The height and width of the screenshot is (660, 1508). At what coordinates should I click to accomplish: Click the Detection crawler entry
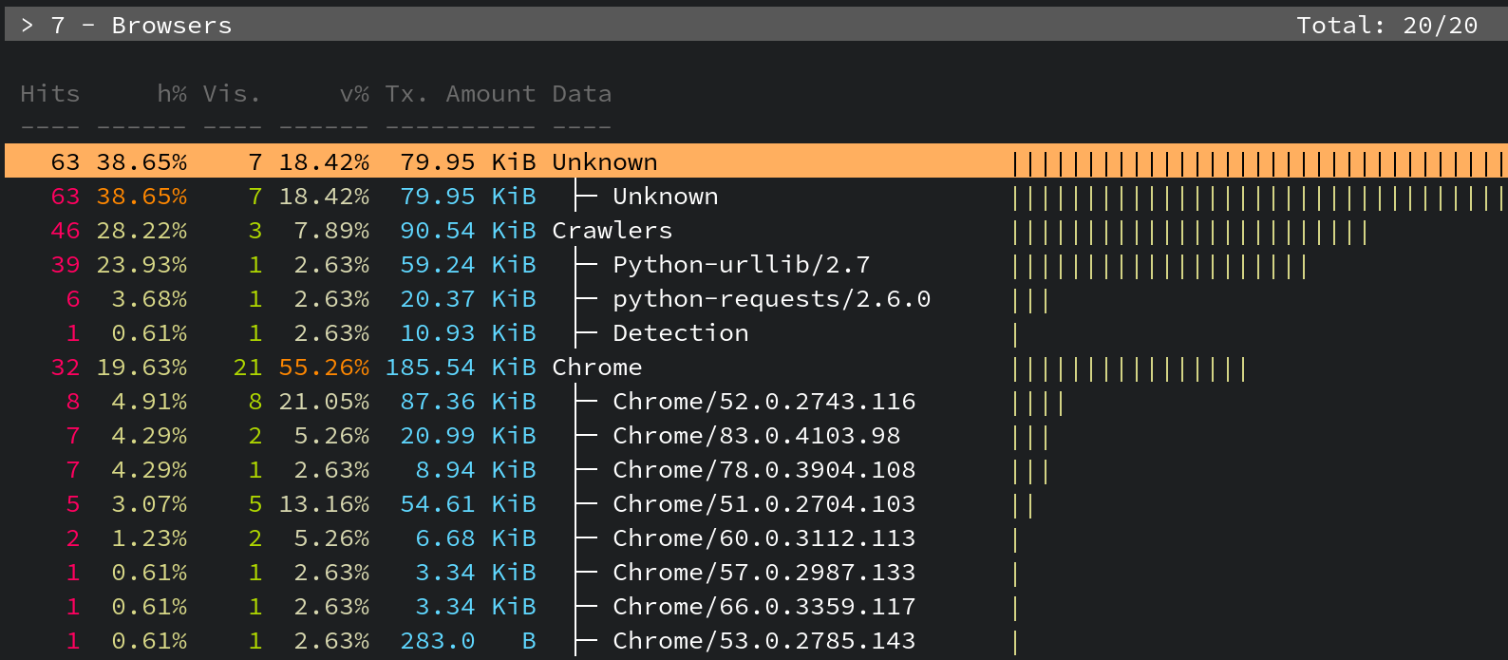(680, 333)
